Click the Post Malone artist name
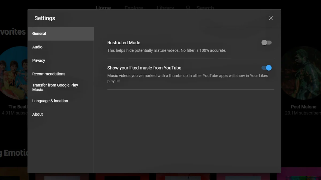The image size is (321, 180). click(304, 107)
